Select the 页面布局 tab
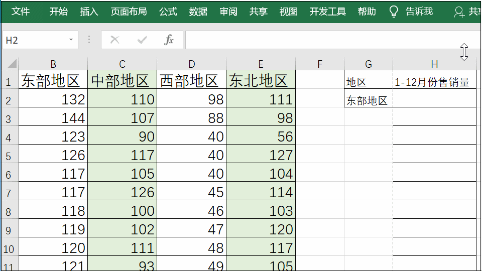Screen dimensions: 482x271 [x=129, y=12]
